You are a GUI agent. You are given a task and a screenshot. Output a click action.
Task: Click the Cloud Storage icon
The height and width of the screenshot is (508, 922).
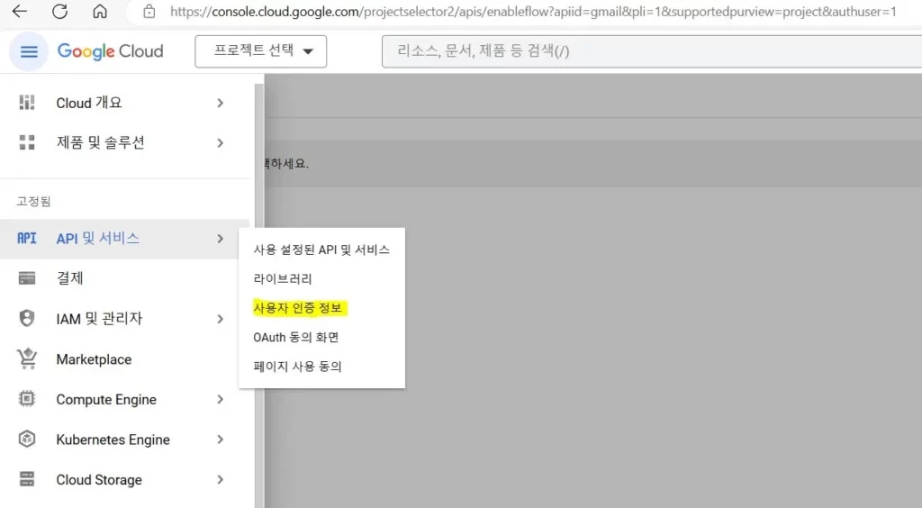coord(27,479)
